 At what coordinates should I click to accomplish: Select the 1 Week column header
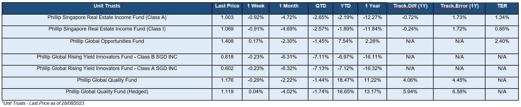[x=256, y=6]
